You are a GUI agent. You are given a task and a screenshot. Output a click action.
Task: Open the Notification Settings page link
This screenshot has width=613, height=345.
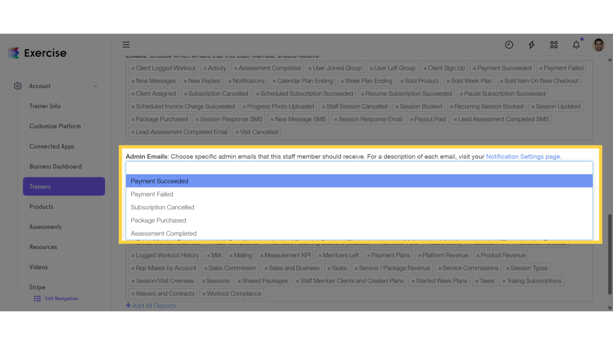pyautogui.click(x=523, y=156)
